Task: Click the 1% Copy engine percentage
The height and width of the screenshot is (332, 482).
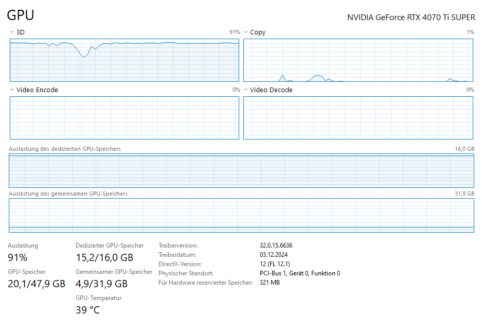Action: pos(470,32)
